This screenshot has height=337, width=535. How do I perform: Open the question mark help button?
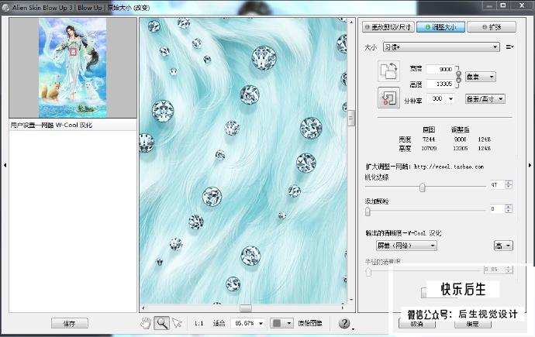(x=344, y=323)
